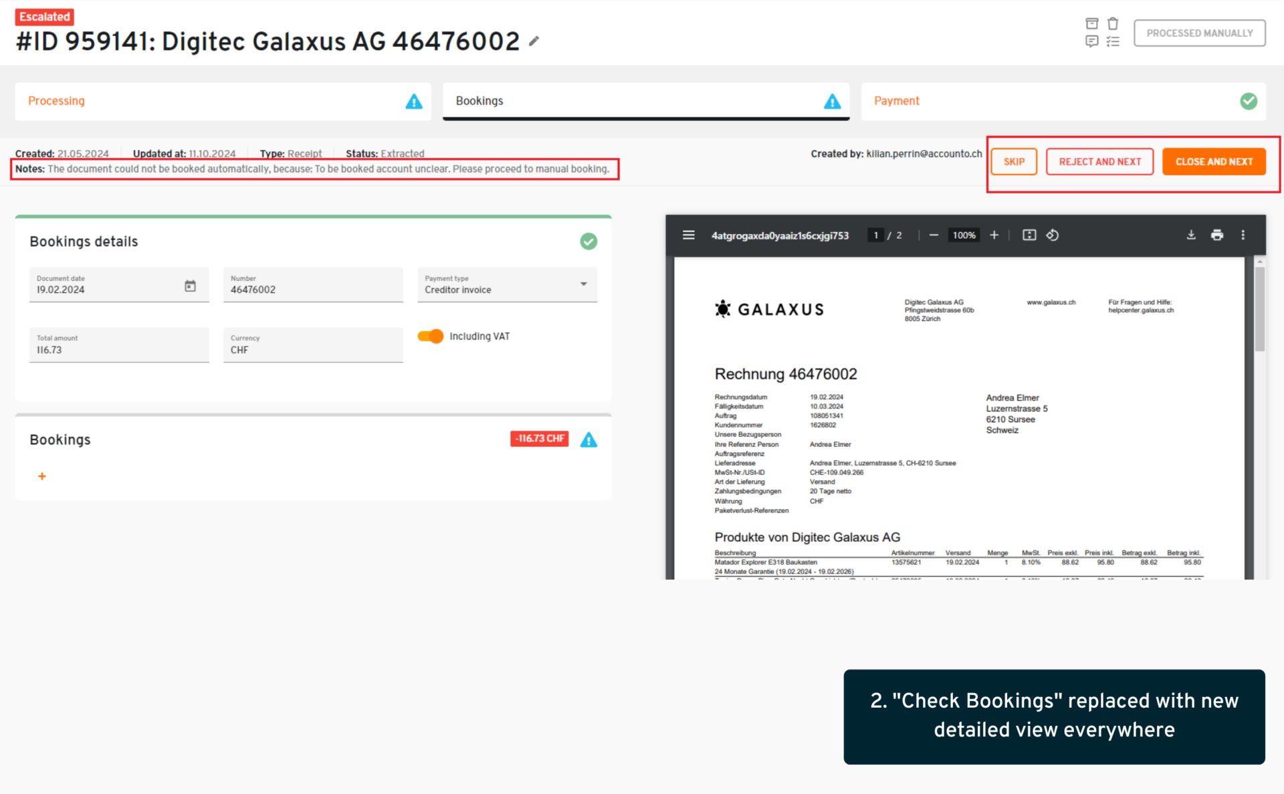The height and width of the screenshot is (794, 1284).
Task: Open the checklist tasks icon
Action: pyautogui.click(x=1113, y=41)
